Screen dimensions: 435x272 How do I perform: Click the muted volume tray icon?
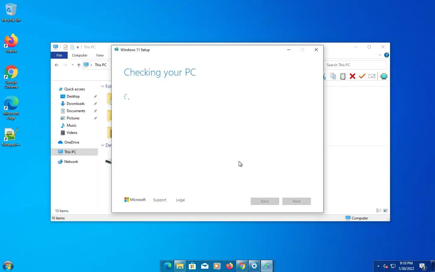385,266
